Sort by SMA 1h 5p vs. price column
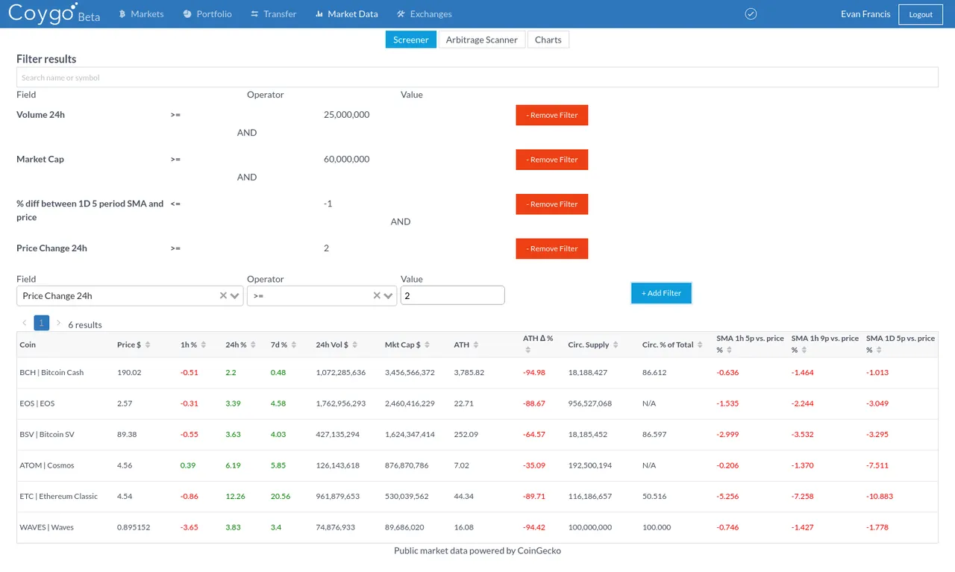 [730, 350]
